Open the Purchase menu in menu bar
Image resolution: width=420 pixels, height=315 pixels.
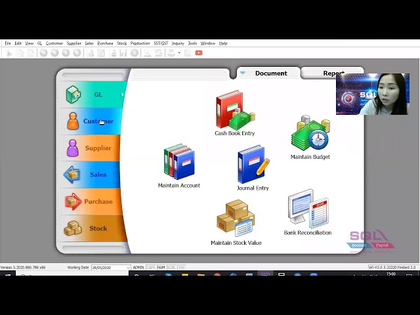(x=105, y=43)
